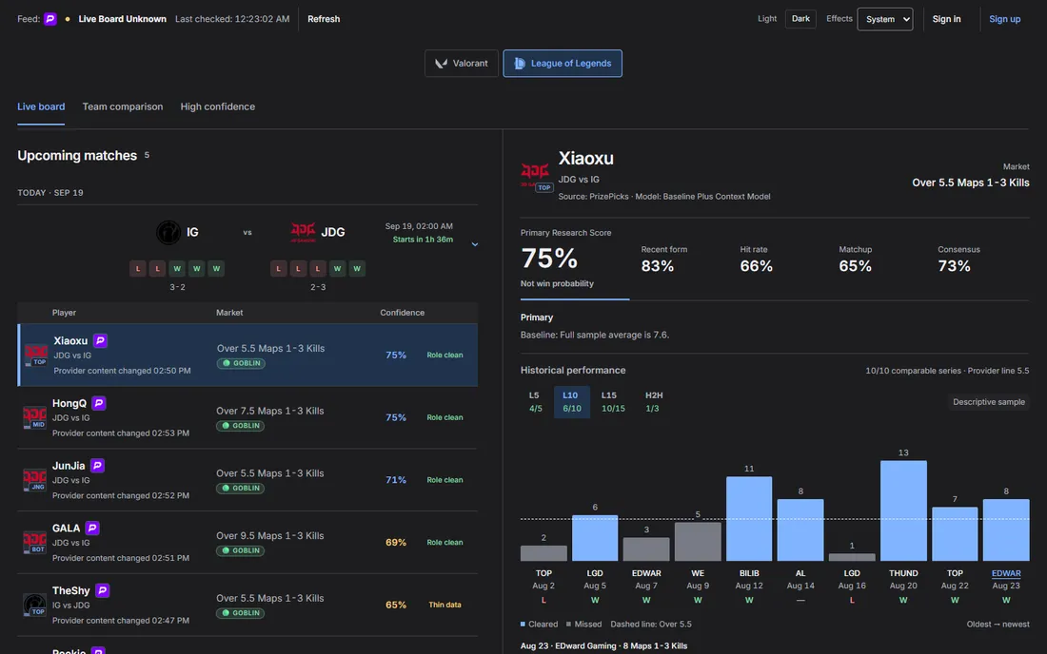Click GOBLIN badge in Xiaoxu row
The image size is (1047, 654).
coord(241,363)
